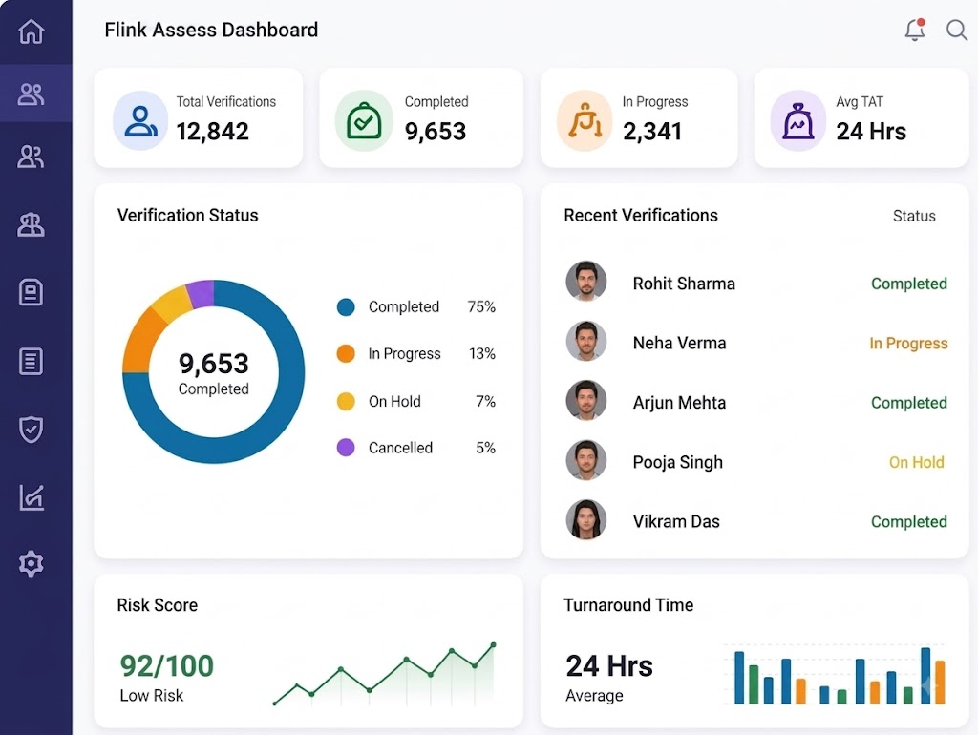Open the settings gear in sidebar

pyautogui.click(x=31, y=563)
